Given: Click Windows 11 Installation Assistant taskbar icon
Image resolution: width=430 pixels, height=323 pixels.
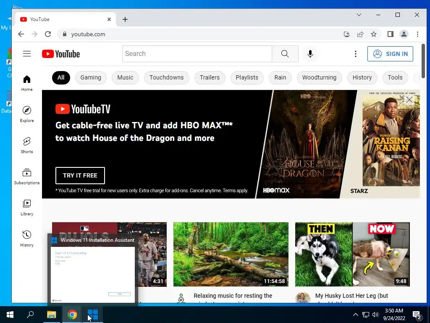Looking at the screenshot, I should tap(93, 315).
